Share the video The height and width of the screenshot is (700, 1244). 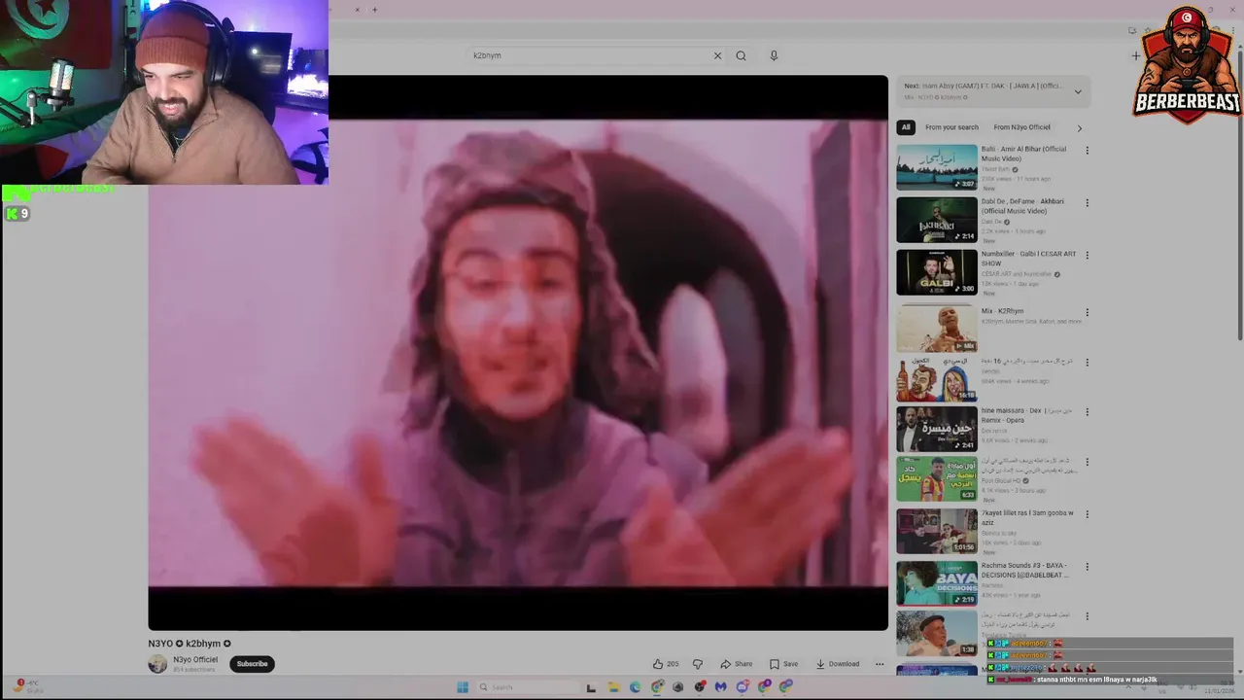click(x=736, y=664)
